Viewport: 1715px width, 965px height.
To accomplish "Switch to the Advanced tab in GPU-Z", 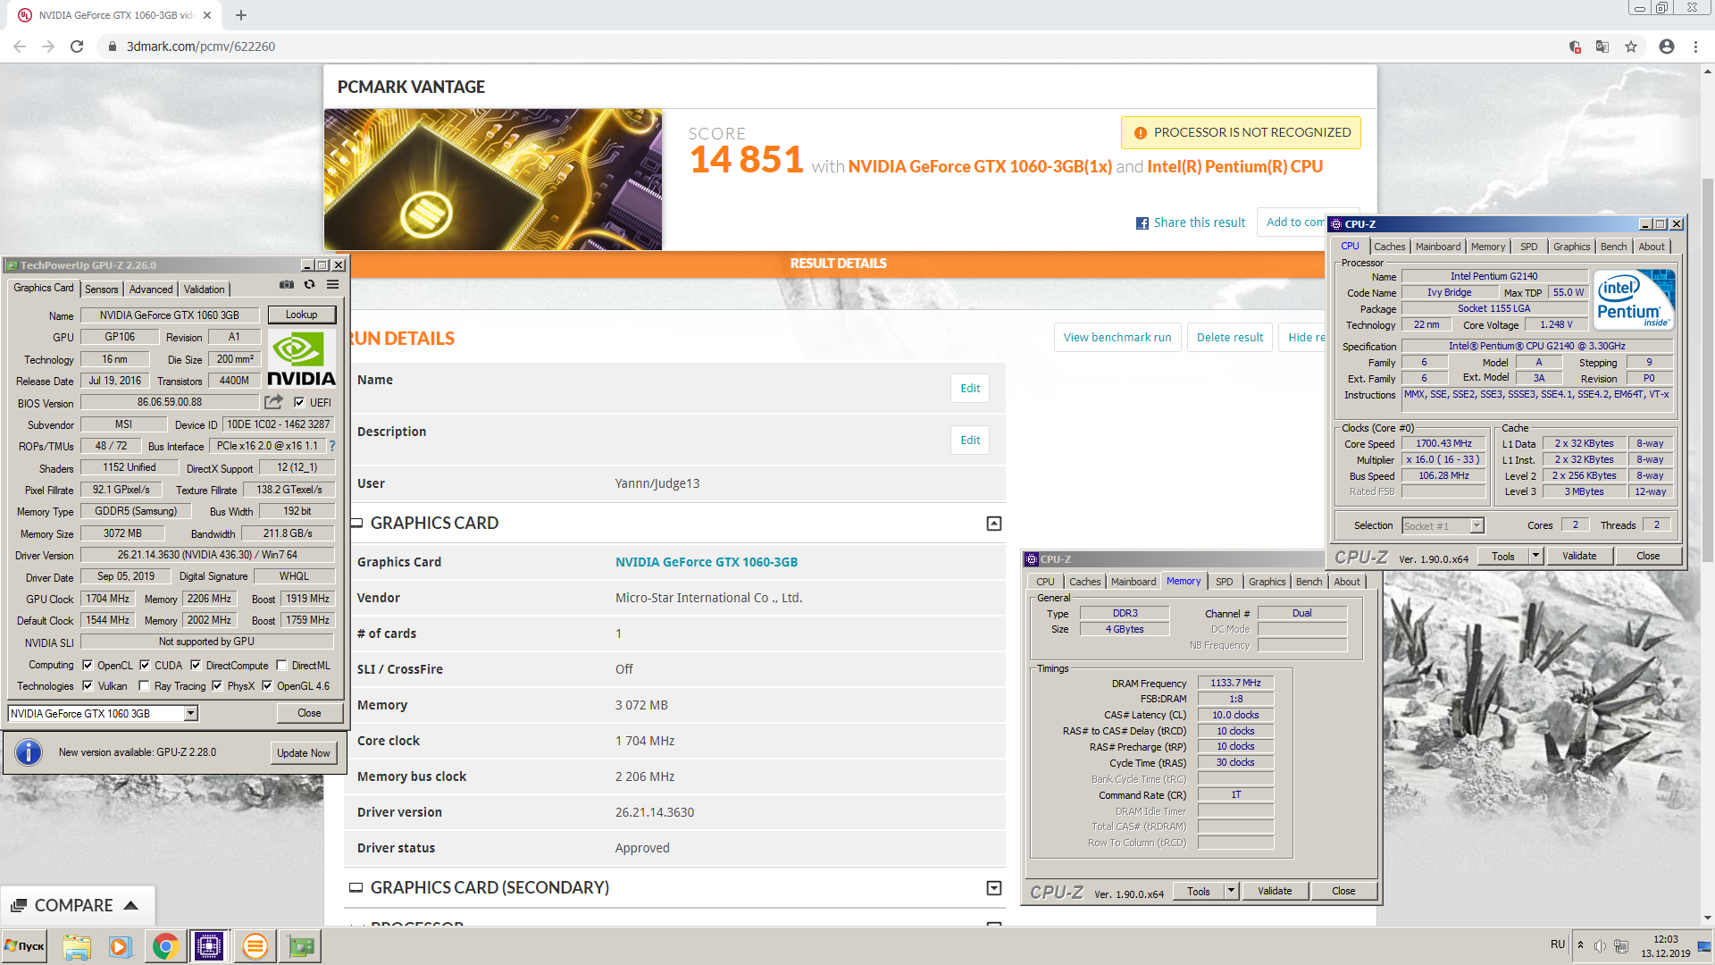I will [151, 289].
